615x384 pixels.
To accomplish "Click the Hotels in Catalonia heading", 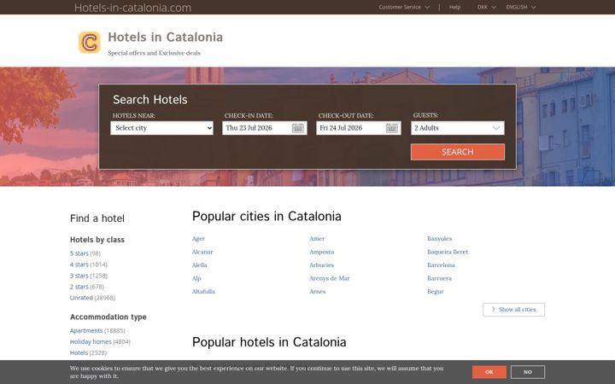I will click(165, 38).
